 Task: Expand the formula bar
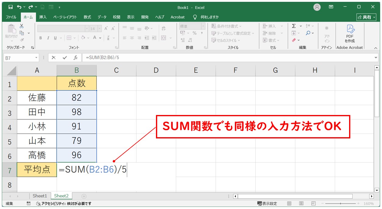tap(376, 57)
